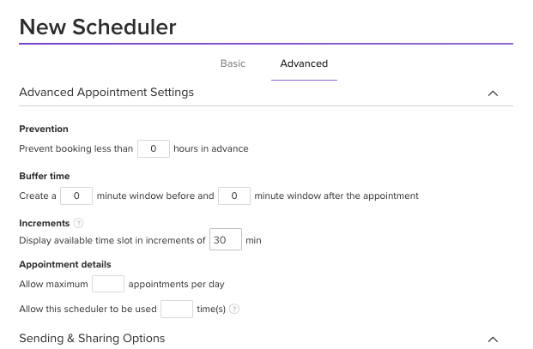This screenshot has height=349, width=533.
Task: Click the Advanced Appointment Settings section heading
Action: [106, 92]
